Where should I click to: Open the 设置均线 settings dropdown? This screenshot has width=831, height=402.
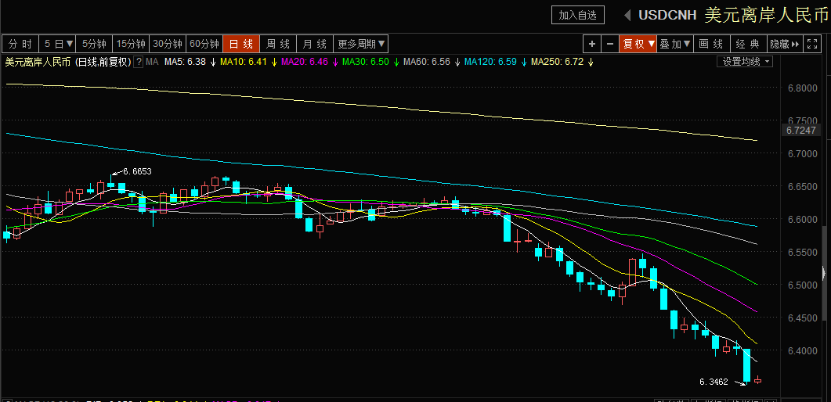click(745, 62)
